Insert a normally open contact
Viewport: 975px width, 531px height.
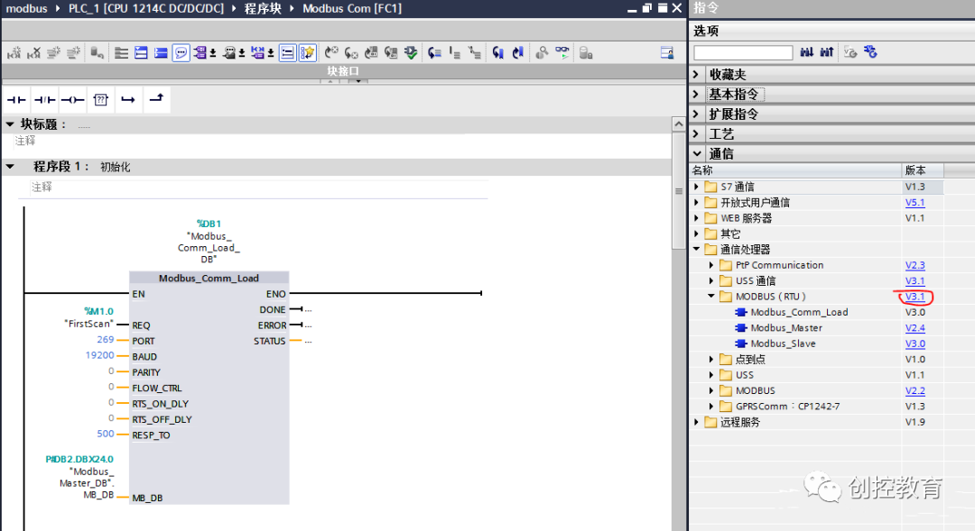click(x=16, y=100)
